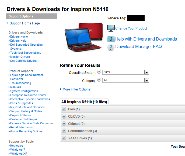Open Express Service Code Converter

coord(32,123)
